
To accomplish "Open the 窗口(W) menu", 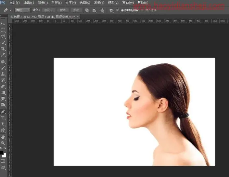I will tap(128, 3).
